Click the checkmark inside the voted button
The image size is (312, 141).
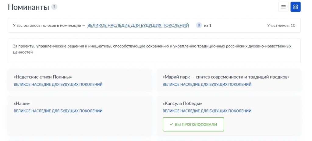(171, 125)
